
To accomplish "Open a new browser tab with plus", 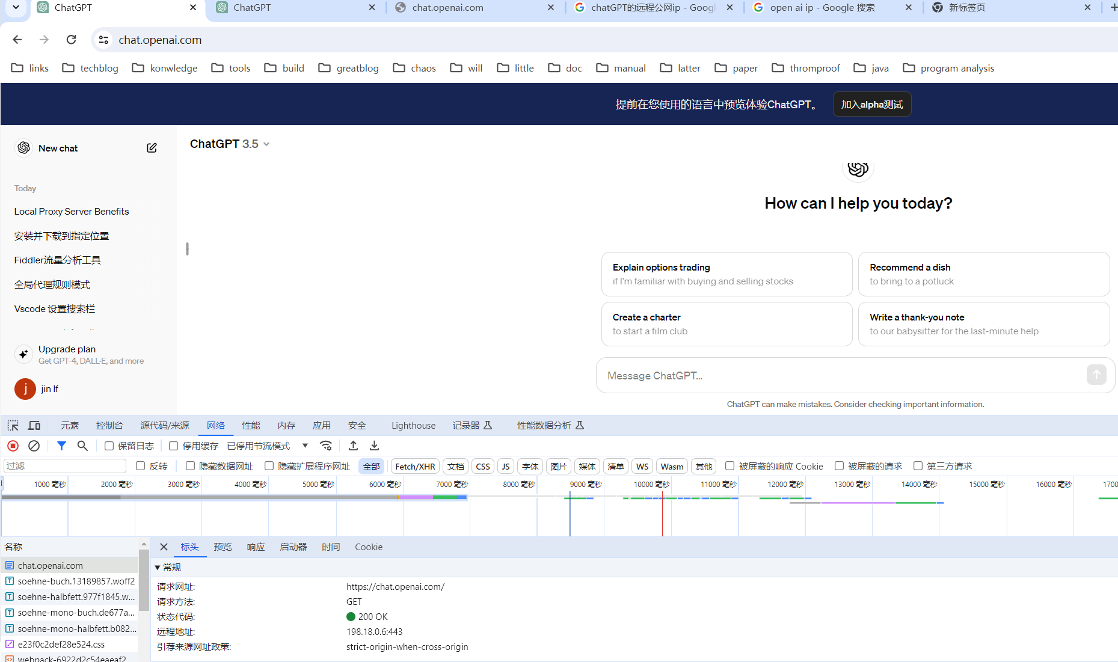I will click(1113, 7).
